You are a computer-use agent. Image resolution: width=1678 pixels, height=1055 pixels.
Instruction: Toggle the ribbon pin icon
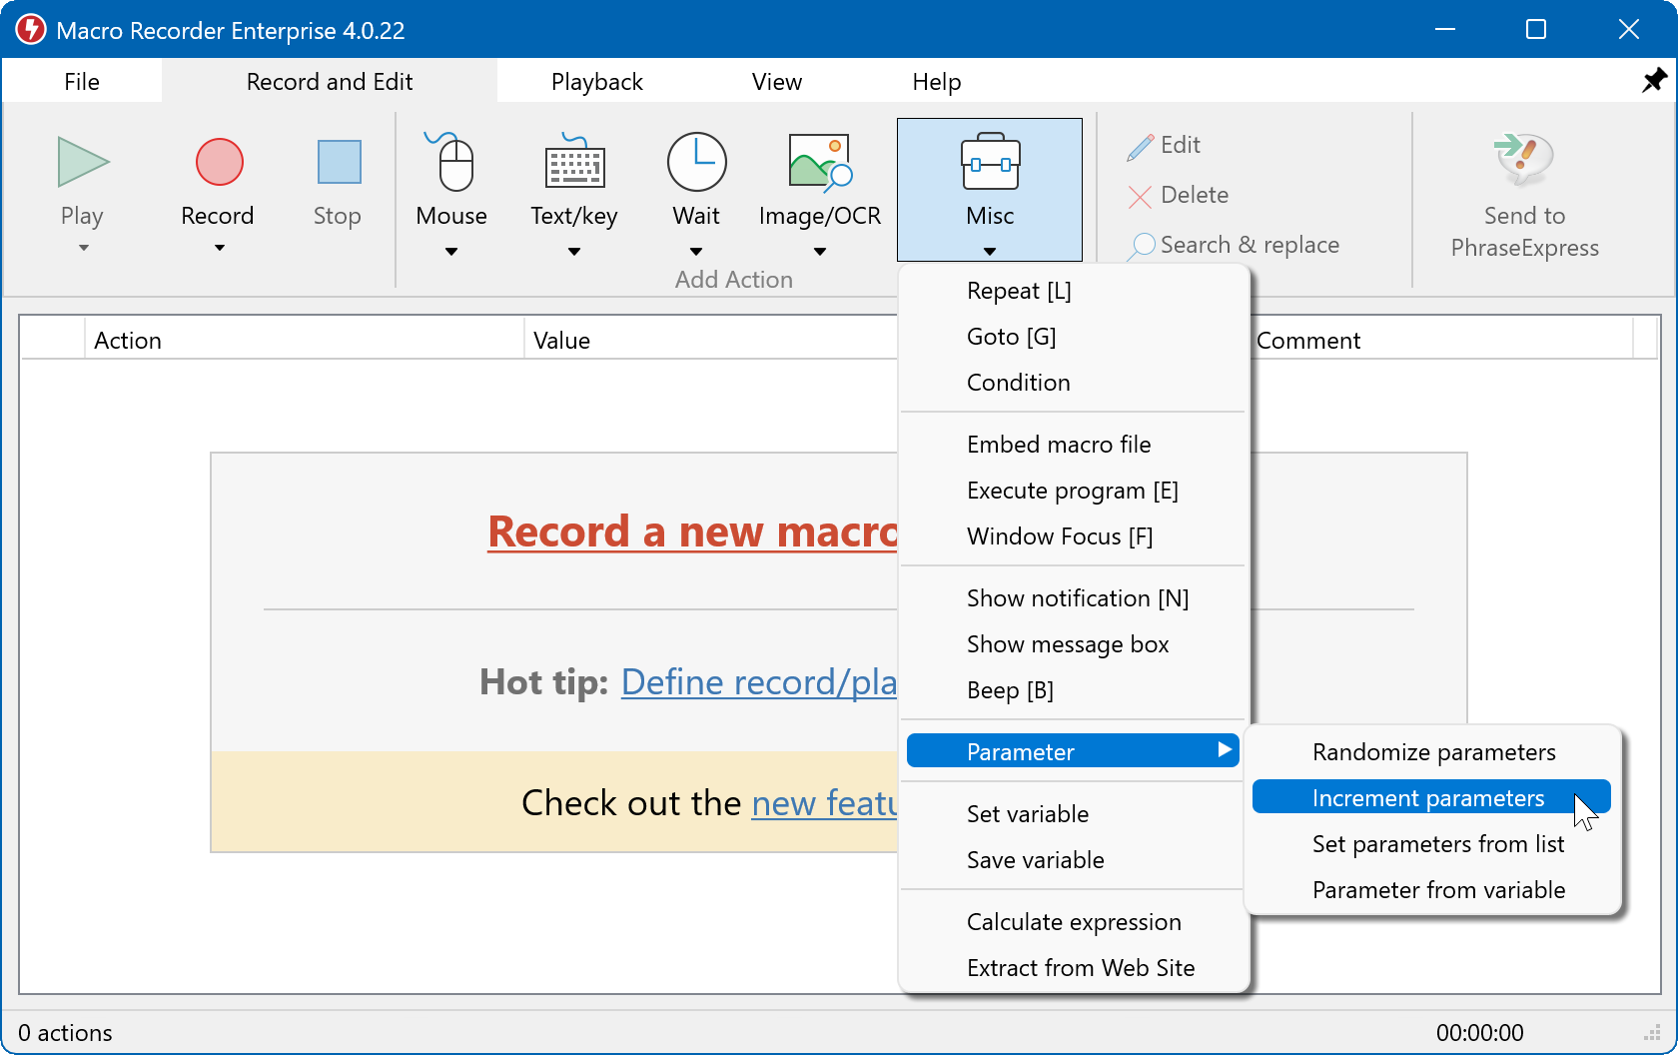coord(1654,81)
